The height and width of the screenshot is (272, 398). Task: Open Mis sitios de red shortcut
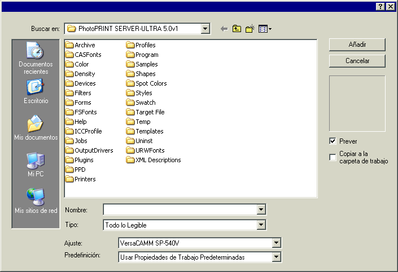pyautogui.click(x=36, y=201)
